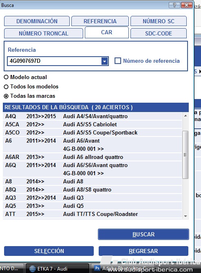This screenshot has height=273, width=201.
Task: Click the results list scrollbar thumb
Action: pos(185,154)
